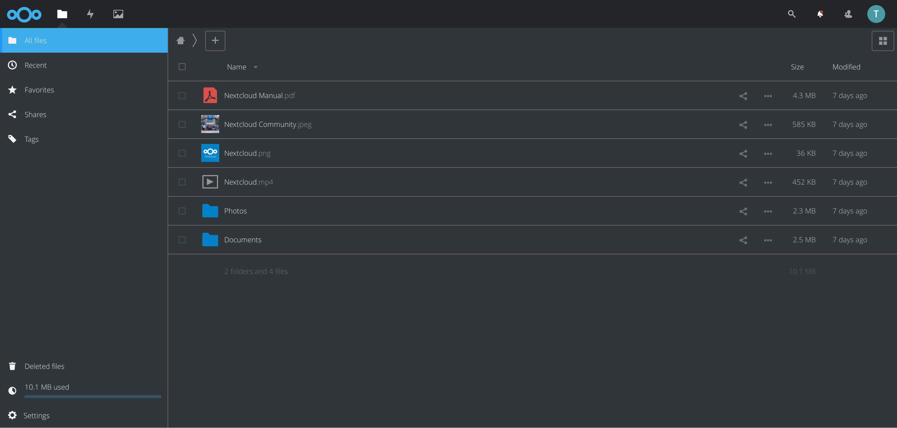Expand the Settings section
The width and height of the screenshot is (897, 428).
pyautogui.click(x=84, y=415)
